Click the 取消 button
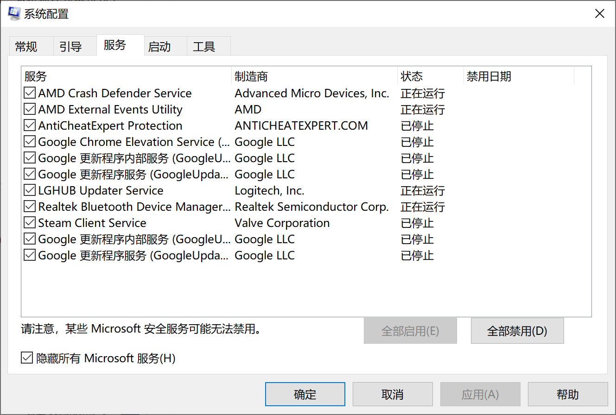Screen dimensions: 616x415 (x=393, y=394)
